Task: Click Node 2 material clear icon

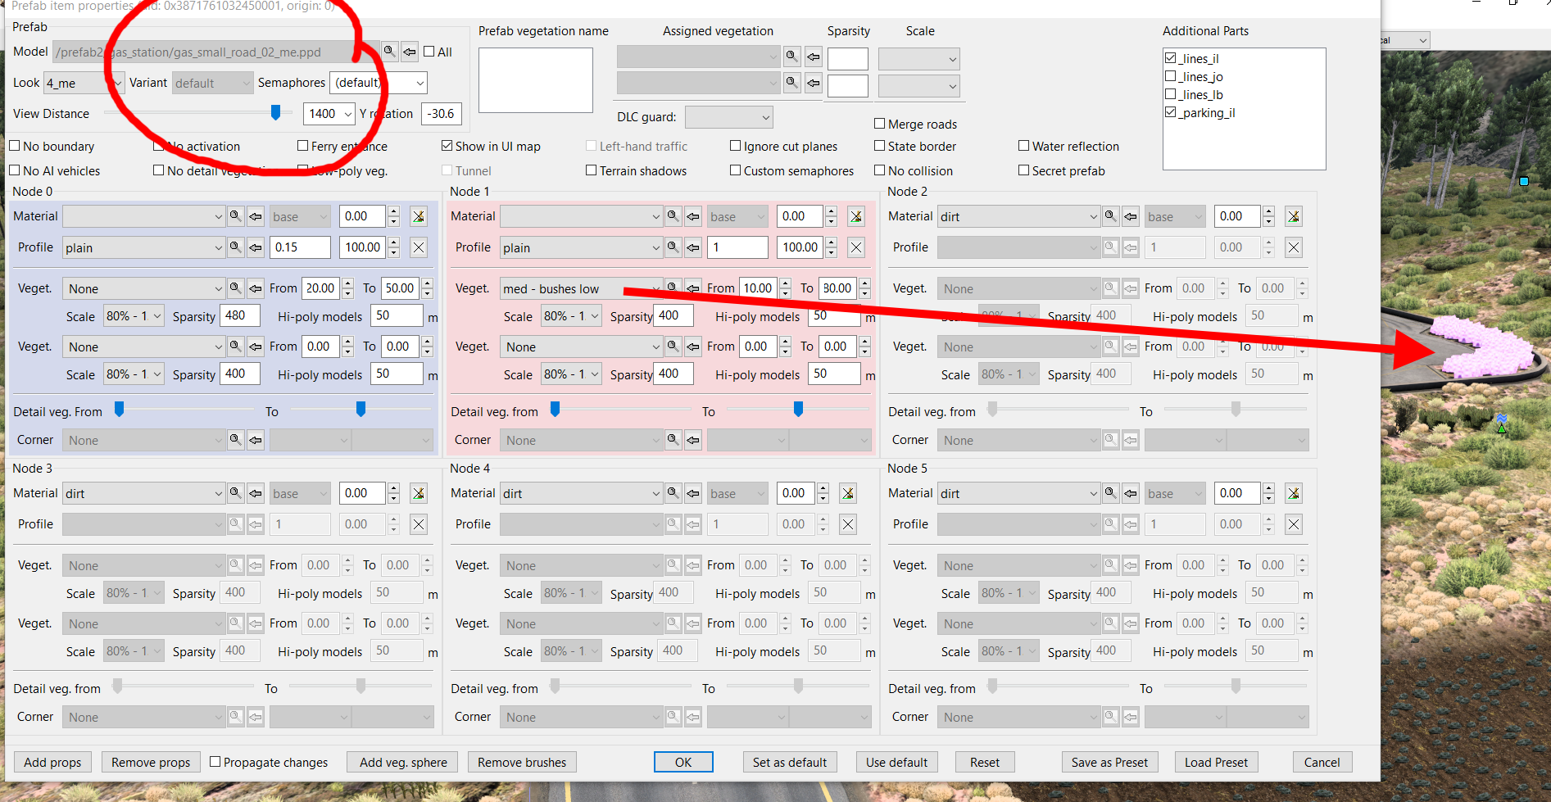Action: pyautogui.click(x=1294, y=216)
